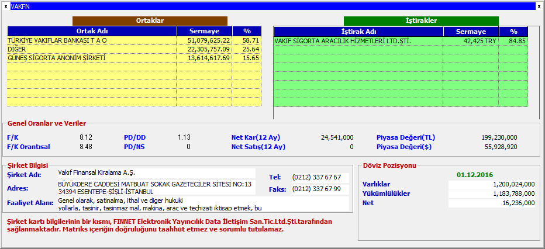Click the Sermaye header in the İştirakler table

tap(471, 32)
